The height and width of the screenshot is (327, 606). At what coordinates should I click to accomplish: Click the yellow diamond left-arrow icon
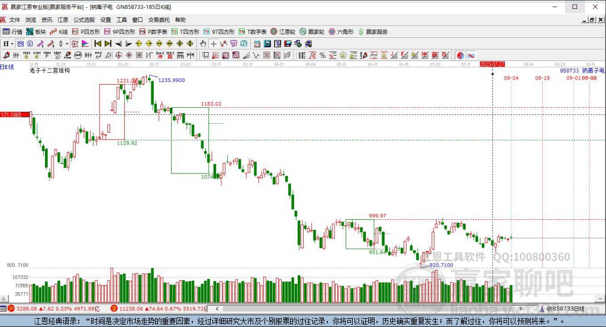pyautogui.click(x=138, y=44)
